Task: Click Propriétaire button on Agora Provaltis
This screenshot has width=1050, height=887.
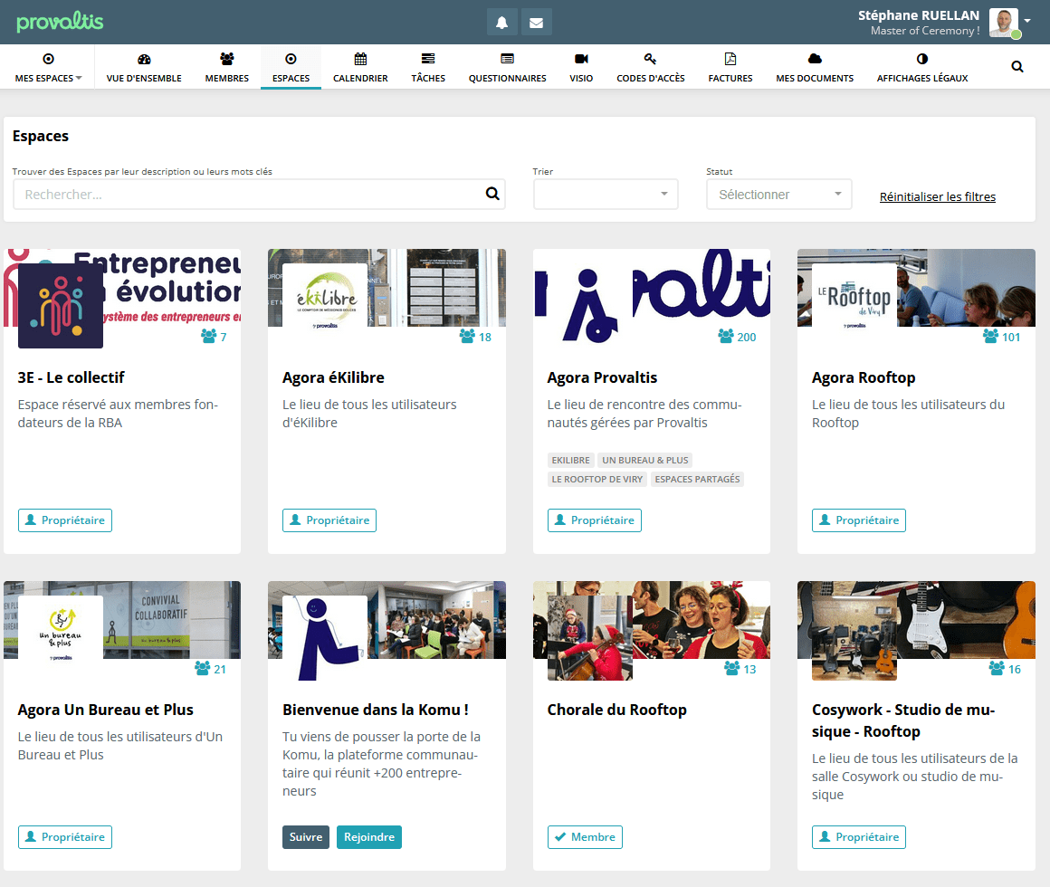Action: point(595,520)
